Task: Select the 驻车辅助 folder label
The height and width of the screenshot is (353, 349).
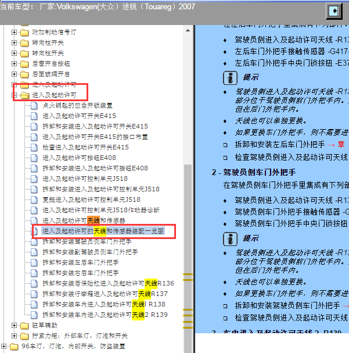Action: pyautogui.click(x=45, y=325)
